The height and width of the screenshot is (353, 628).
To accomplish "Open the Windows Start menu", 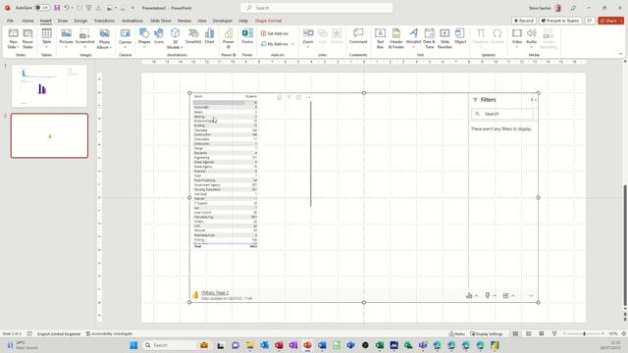I will [133, 345].
